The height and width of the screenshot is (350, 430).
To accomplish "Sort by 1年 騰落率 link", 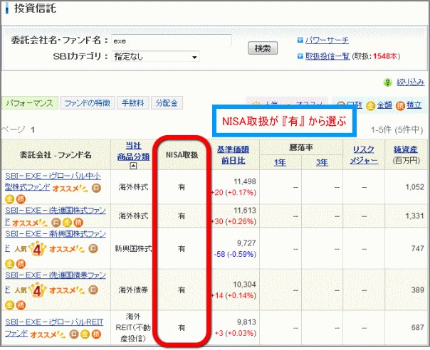I will 280,162.
